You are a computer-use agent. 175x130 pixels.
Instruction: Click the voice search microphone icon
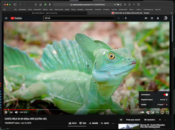tap(126, 18)
